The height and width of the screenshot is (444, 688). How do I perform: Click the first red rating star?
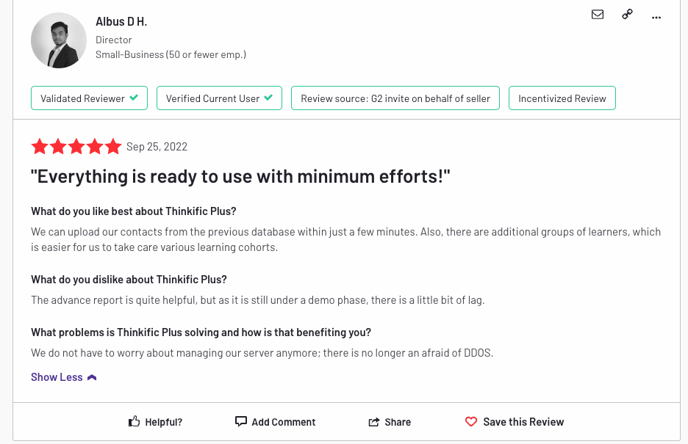(40, 146)
